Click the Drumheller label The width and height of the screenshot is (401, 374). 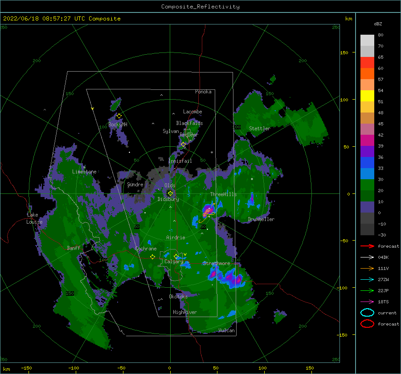pyautogui.click(x=261, y=219)
